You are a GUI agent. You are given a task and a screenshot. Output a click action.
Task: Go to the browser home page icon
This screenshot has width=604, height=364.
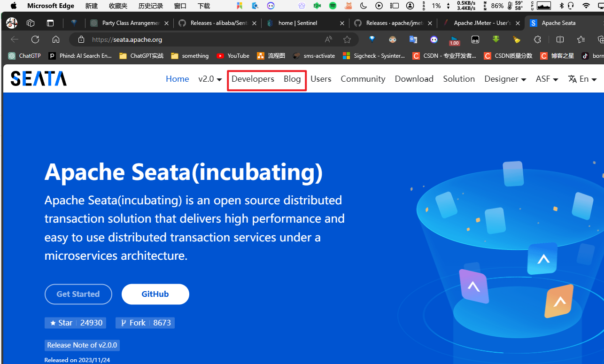(x=56, y=39)
